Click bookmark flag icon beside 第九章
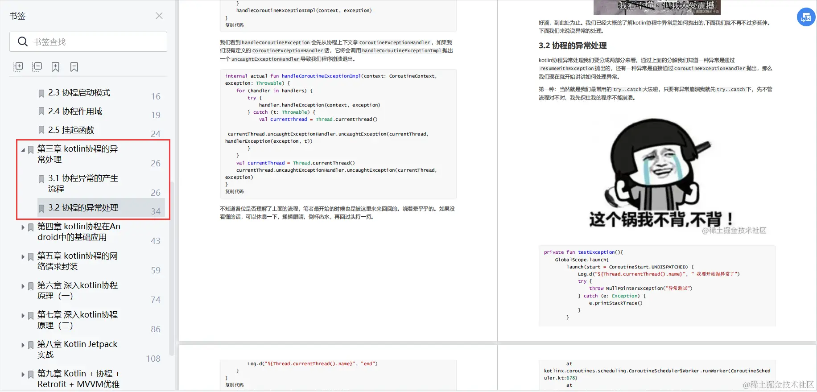 [31, 375]
